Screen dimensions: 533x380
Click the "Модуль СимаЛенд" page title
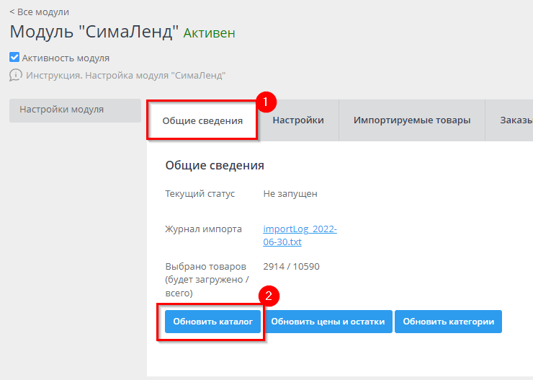coord(94,32)
